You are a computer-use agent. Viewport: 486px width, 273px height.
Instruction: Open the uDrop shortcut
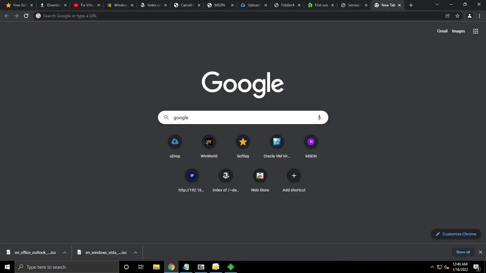pyautogui.click(x=175, y=147)
